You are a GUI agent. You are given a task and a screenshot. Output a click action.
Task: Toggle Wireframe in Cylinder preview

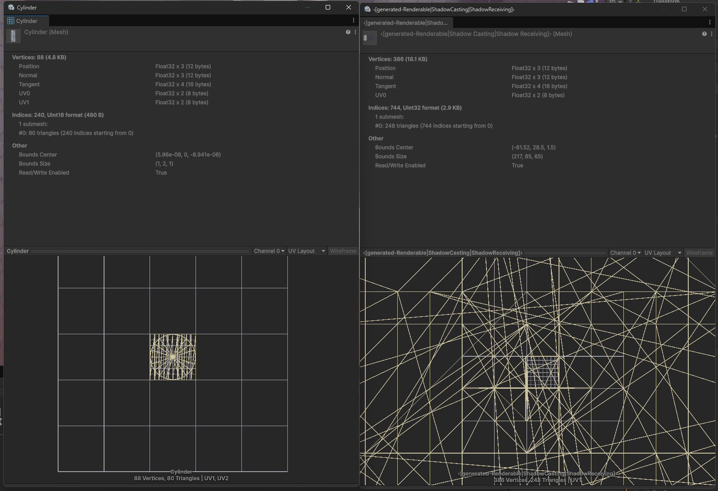[x=343, y=251]
